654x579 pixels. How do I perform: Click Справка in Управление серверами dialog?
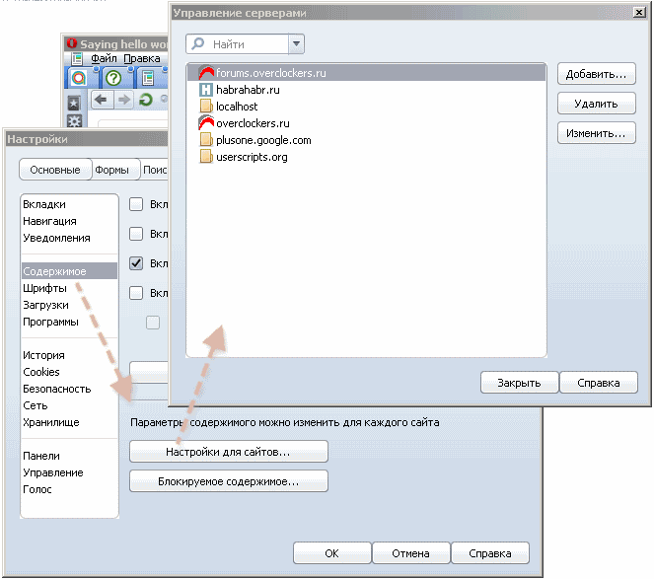coord(599,383)
